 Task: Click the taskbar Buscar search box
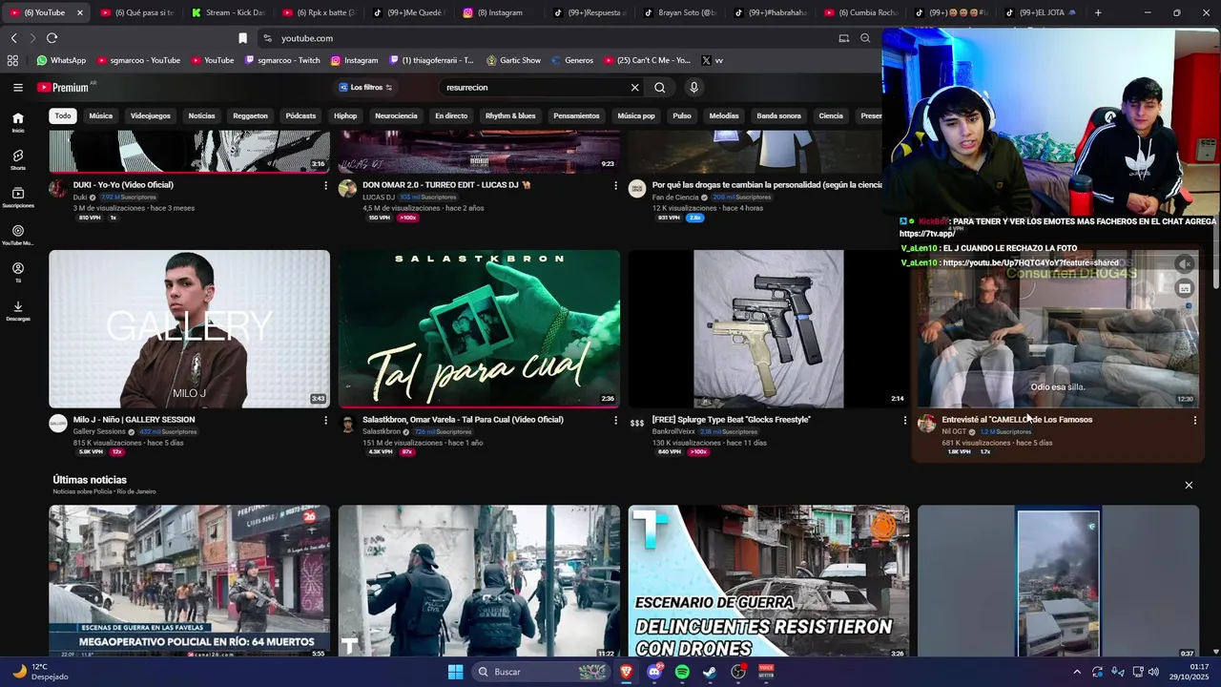click(x=539, y=672)
